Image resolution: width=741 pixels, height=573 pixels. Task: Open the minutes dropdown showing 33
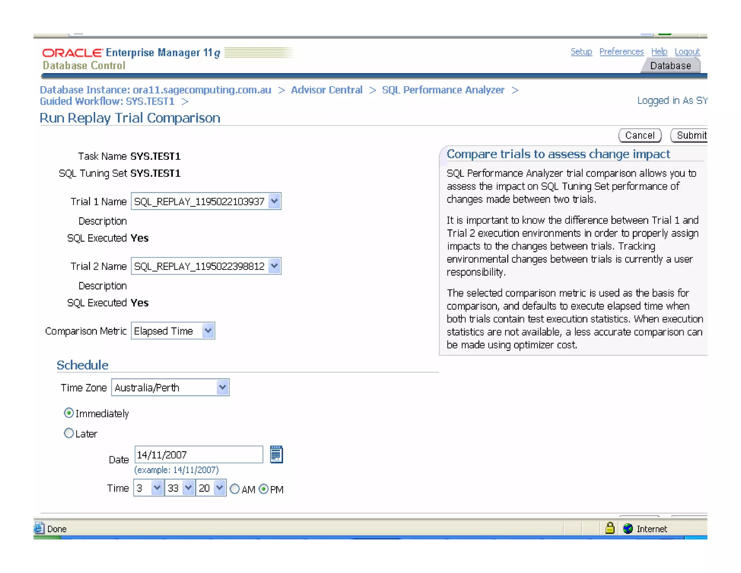[180, 488]
